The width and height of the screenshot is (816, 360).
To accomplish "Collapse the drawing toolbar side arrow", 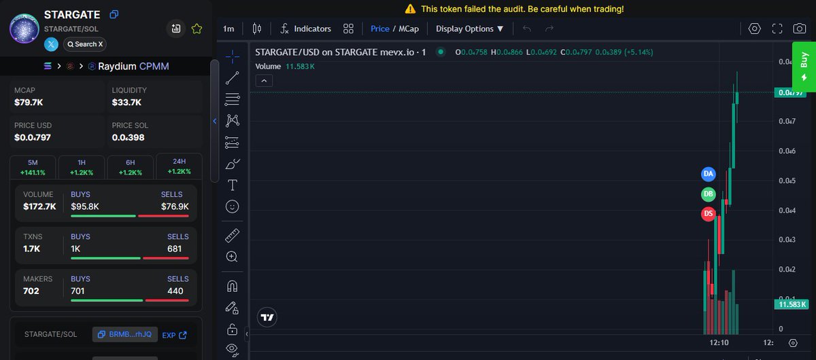I will (x=247, y=335).
